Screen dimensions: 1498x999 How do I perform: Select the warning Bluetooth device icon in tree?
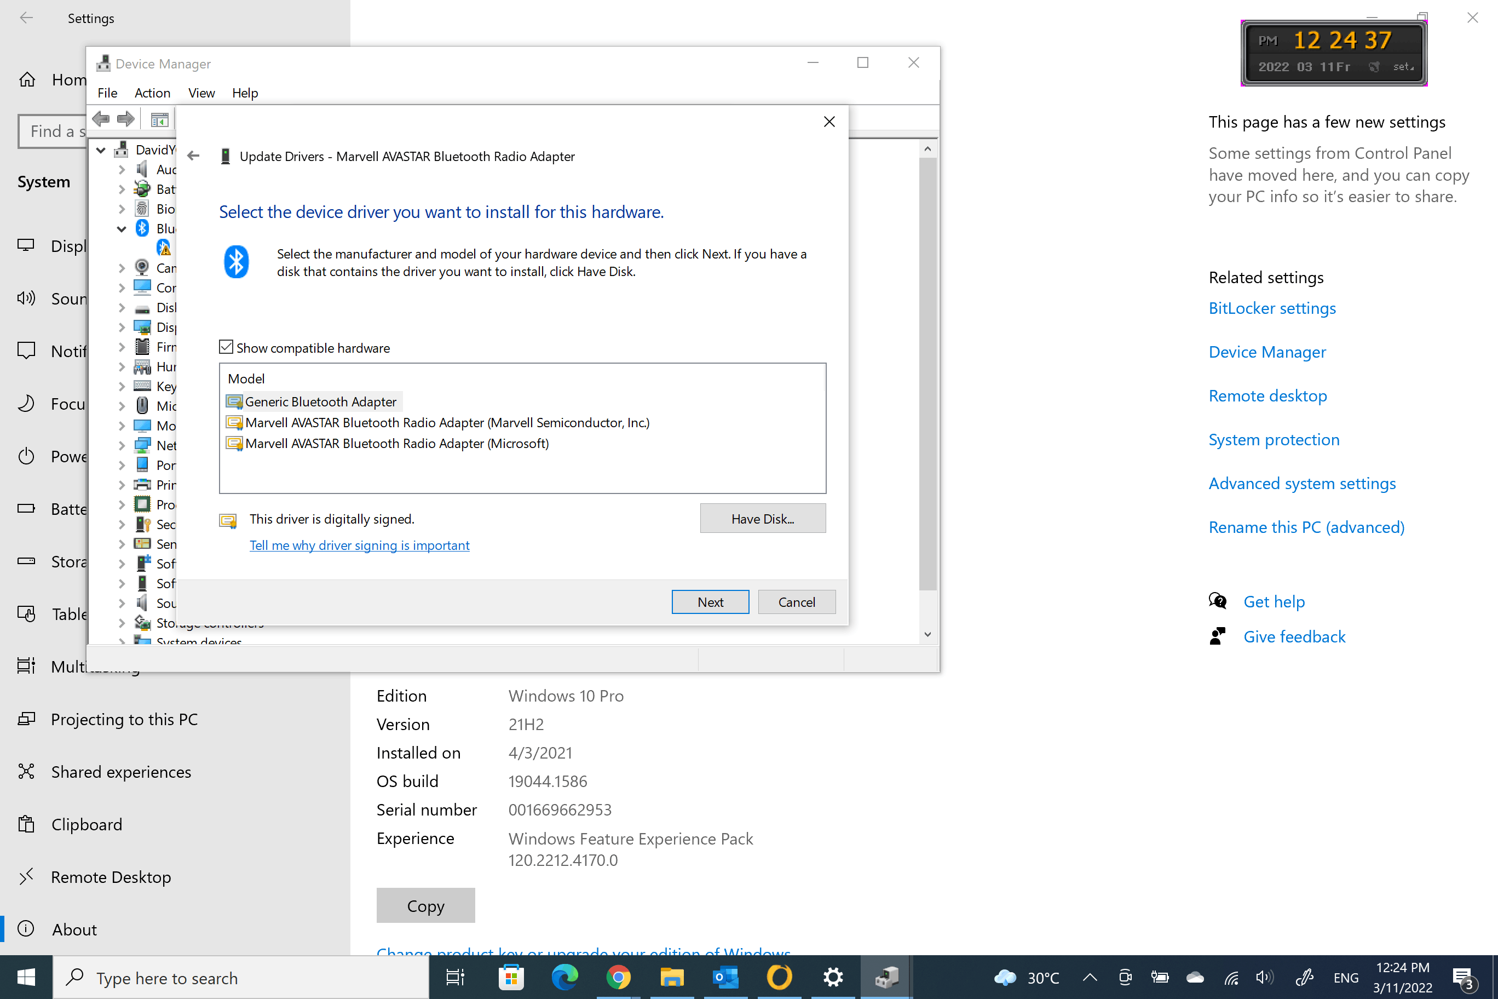[x=164, y=247]
